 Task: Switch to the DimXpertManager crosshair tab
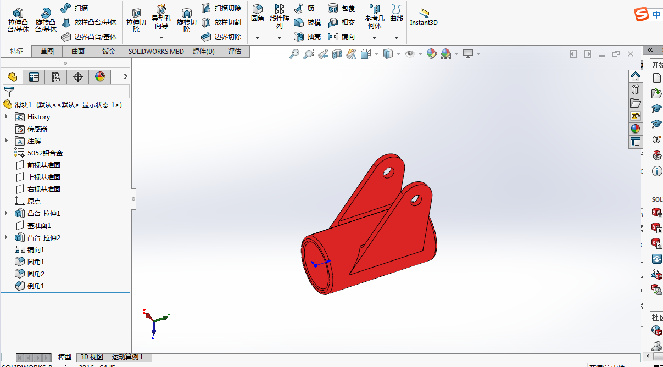pos(78,77)
